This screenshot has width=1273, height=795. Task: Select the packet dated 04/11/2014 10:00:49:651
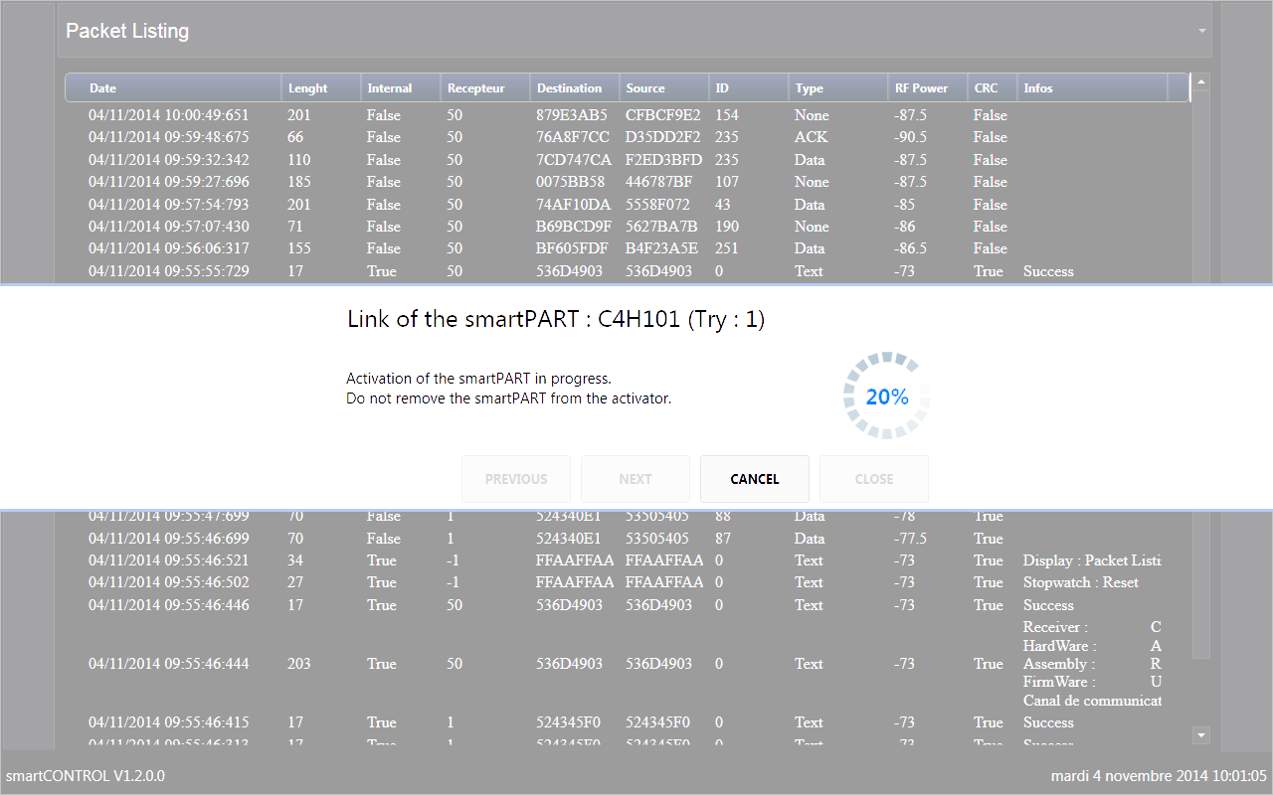tap(627, 115)
